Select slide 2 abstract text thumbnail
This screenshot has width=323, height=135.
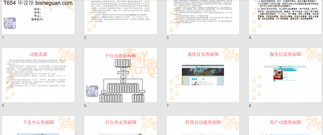[120, 17]
